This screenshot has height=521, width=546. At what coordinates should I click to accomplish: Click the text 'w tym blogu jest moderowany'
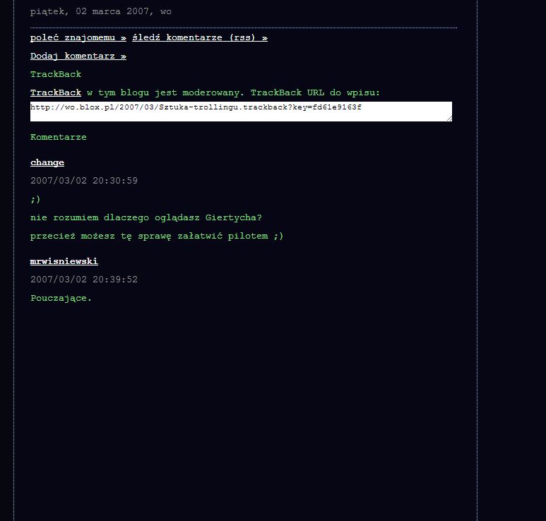tap(162, 93)
